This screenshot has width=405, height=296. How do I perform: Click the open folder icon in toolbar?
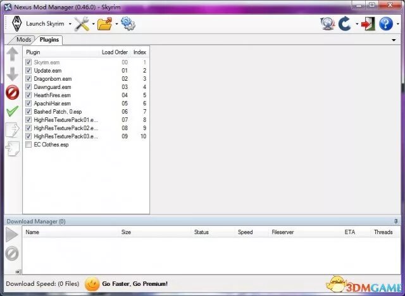click(x=105, y=24)
